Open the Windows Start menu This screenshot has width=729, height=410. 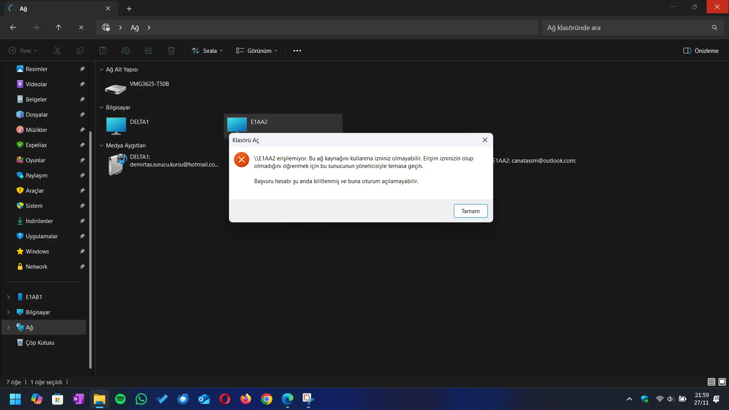point(15,399)
